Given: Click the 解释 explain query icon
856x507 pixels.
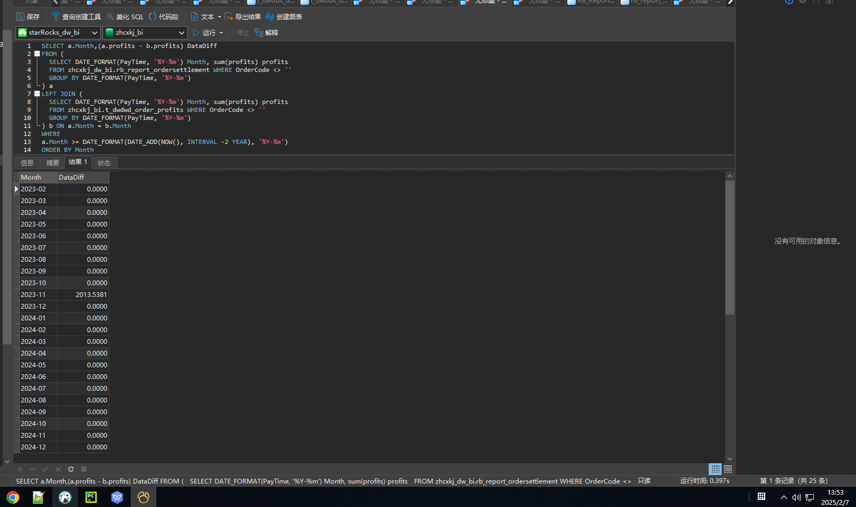Looking at the screenshot, I should (x=259, y=33).
